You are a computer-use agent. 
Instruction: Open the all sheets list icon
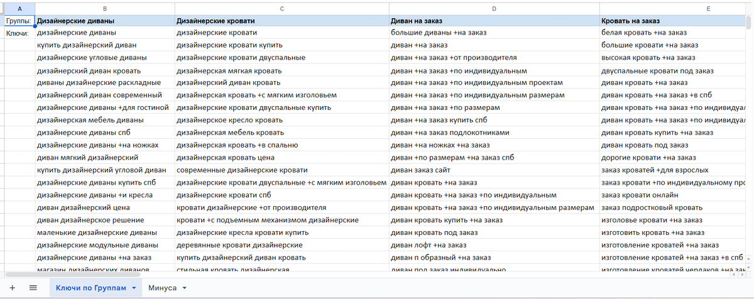(x=33, y=288)
